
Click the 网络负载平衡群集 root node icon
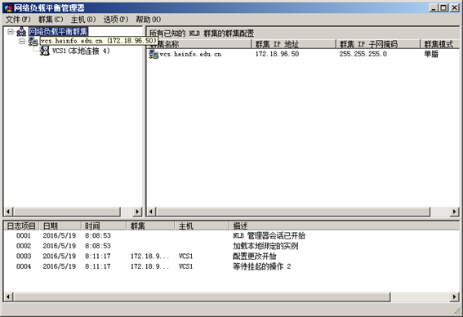click(x=21, y=32)
